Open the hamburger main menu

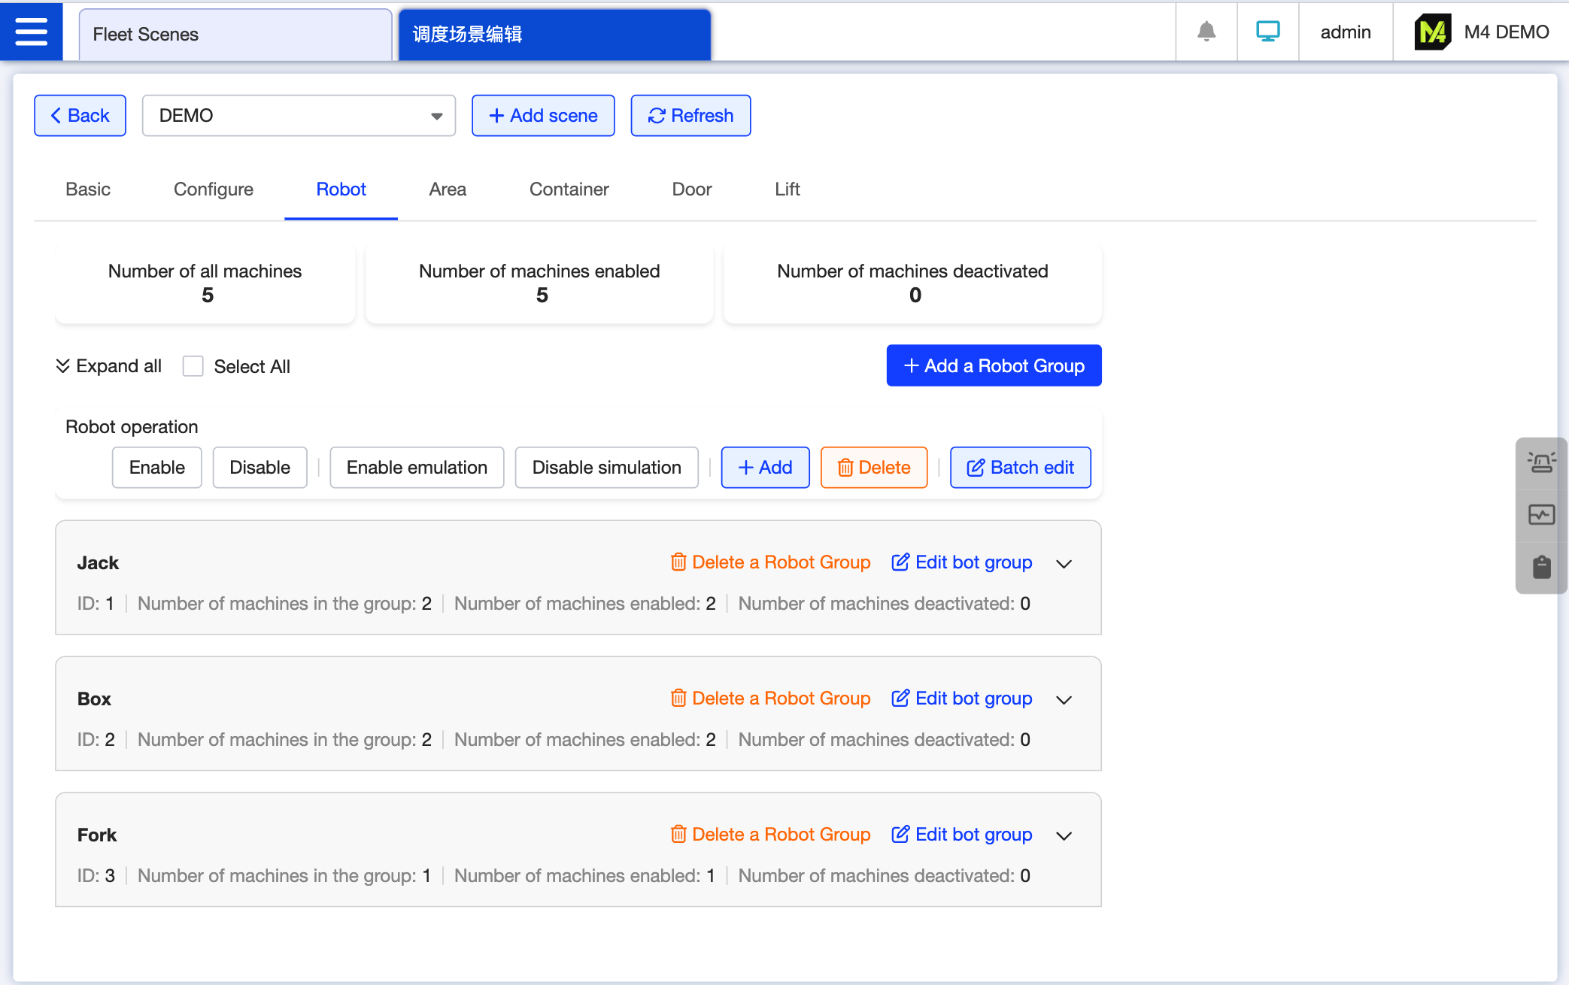31,32
